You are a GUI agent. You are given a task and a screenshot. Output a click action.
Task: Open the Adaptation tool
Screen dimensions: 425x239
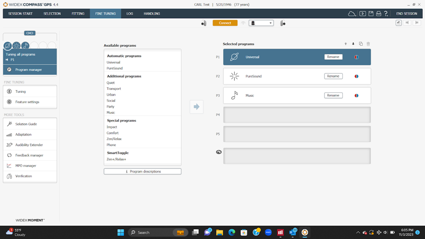coord(30,134)
